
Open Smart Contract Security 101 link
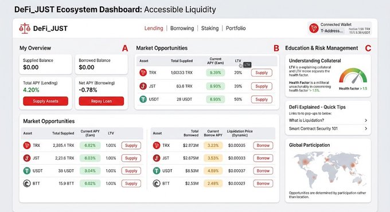click(313, 129)
